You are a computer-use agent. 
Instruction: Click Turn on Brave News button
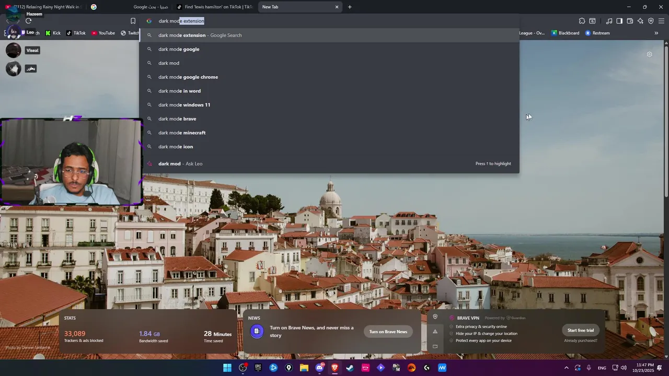pyautogui.click(x=388, y=332)
